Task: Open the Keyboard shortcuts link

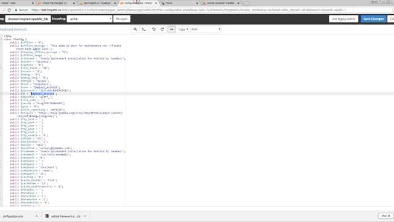Action: (x=14, y=30)
